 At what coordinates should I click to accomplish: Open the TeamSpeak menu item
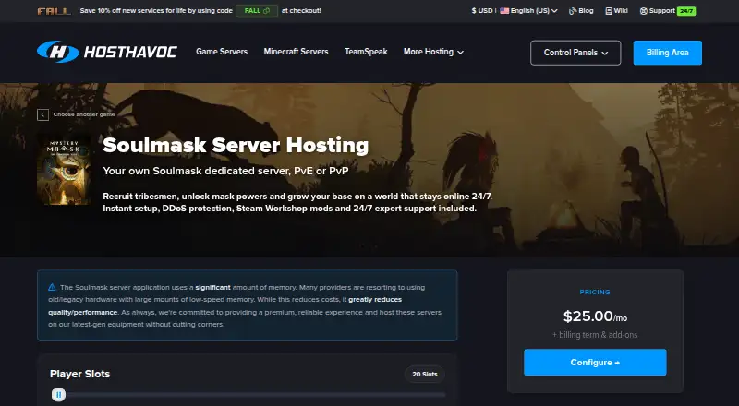coord(366,52)
